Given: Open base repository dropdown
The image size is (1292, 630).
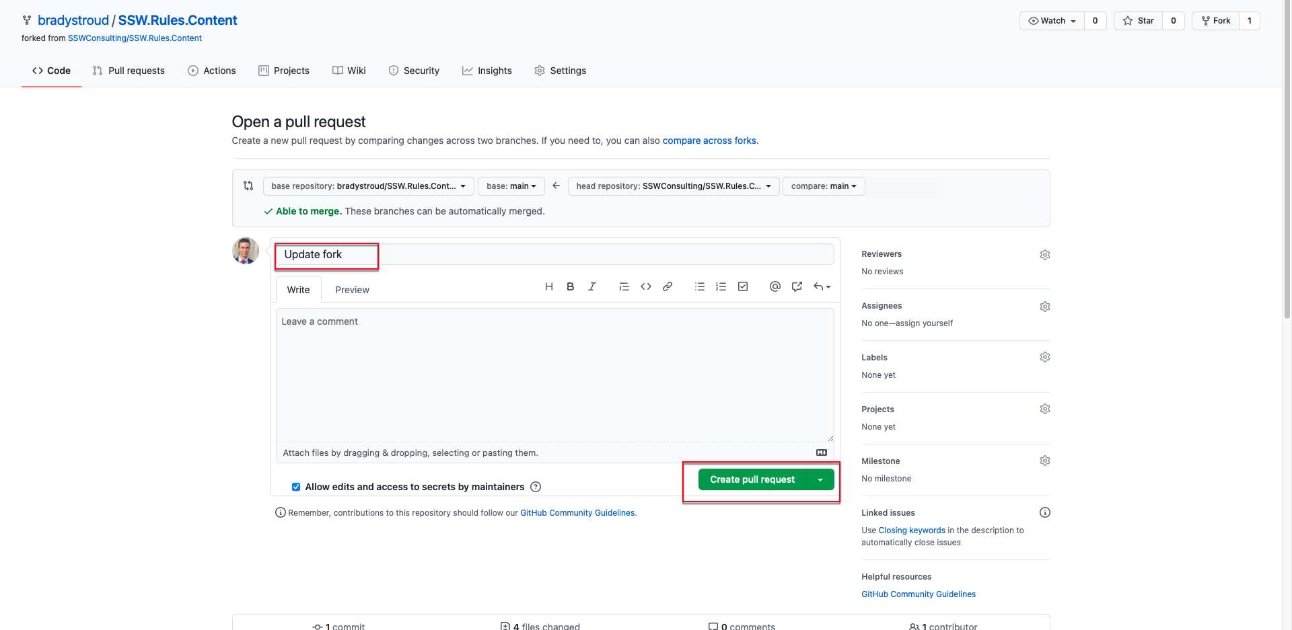Looking at the screenshot, I should tap(369, 186).
